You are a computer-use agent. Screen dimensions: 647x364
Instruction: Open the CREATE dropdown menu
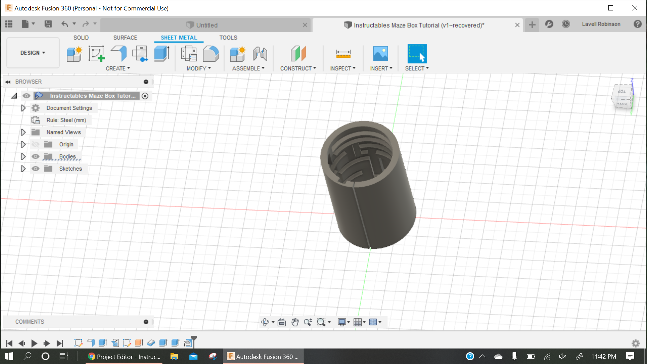point(118,68)
